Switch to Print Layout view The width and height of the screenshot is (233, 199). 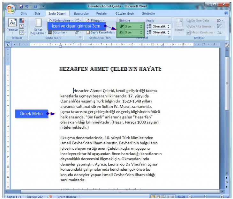[153, 197]
